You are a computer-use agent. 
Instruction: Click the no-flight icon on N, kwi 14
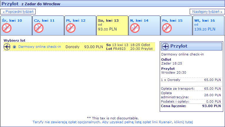pos(135,28)
